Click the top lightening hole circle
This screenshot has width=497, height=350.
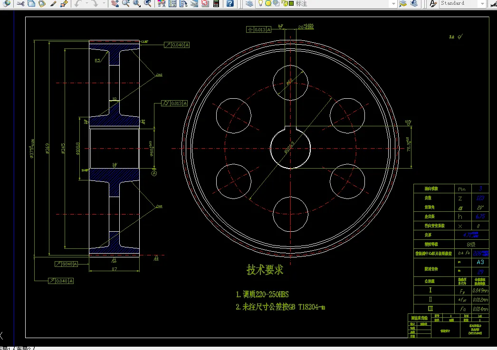coord(290,83)
